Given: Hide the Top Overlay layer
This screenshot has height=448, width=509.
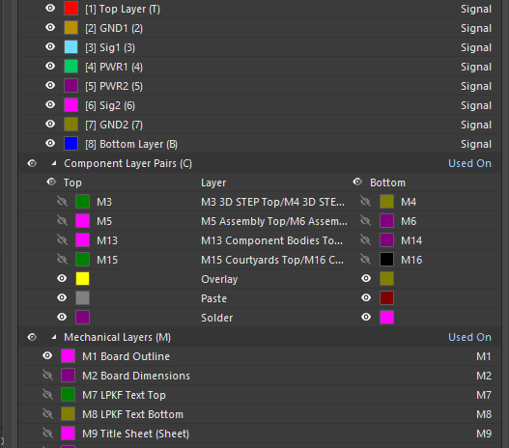Looking at the screenshot, I should [x=62, y=278].
